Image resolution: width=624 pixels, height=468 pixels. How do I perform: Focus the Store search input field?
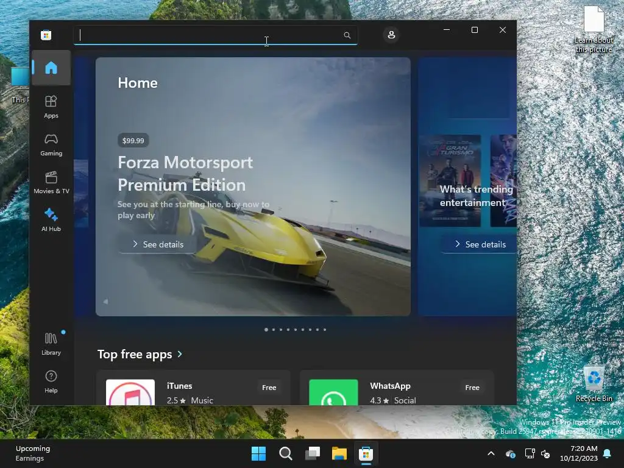click(215, 35)
